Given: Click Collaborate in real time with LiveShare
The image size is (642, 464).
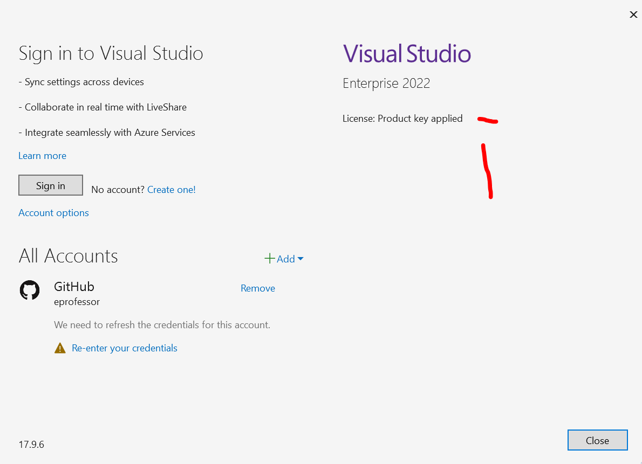Looking at the screenshot, I should [x=103, y=107].
